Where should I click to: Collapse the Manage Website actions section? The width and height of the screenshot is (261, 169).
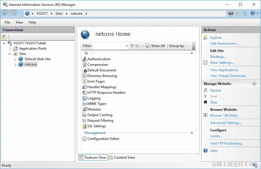pos(254,84)
